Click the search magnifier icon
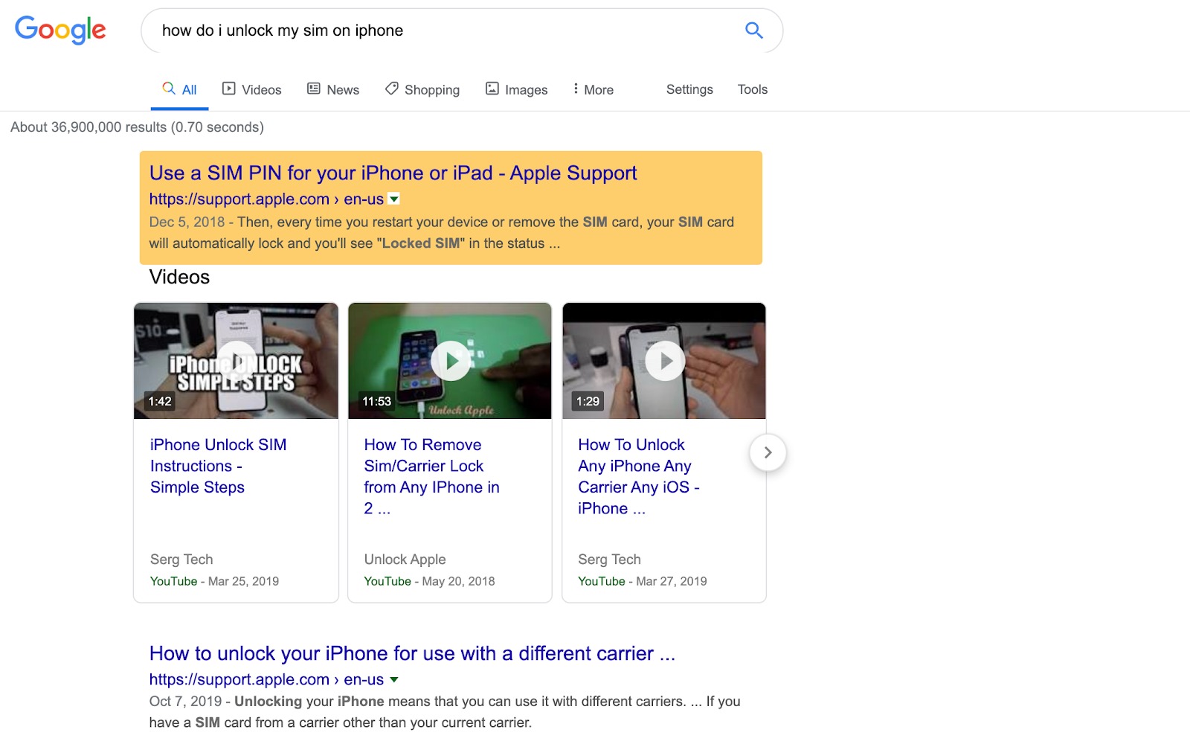 point(753,31)
